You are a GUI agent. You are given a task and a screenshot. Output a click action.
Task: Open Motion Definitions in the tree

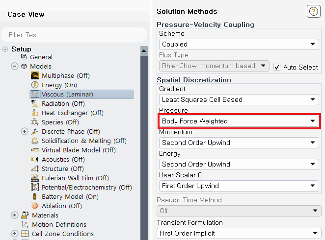(x=59, y=225)
